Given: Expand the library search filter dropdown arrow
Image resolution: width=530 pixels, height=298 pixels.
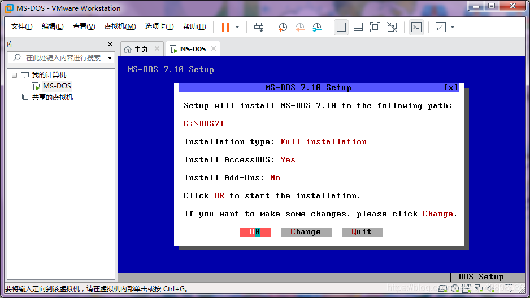Looking at the screenshot, I should click(110, 58).
